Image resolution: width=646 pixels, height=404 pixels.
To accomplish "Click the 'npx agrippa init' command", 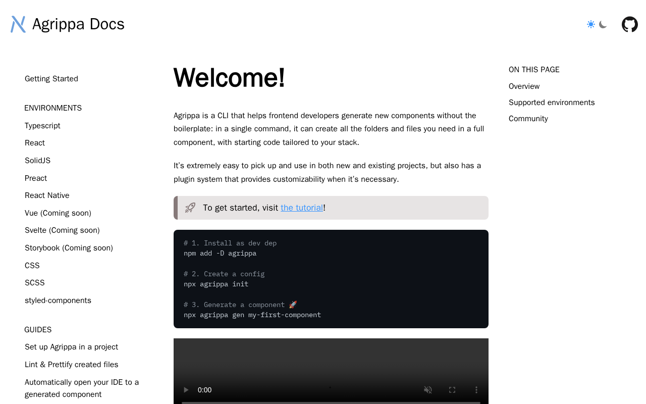I will tap(216, 284).
